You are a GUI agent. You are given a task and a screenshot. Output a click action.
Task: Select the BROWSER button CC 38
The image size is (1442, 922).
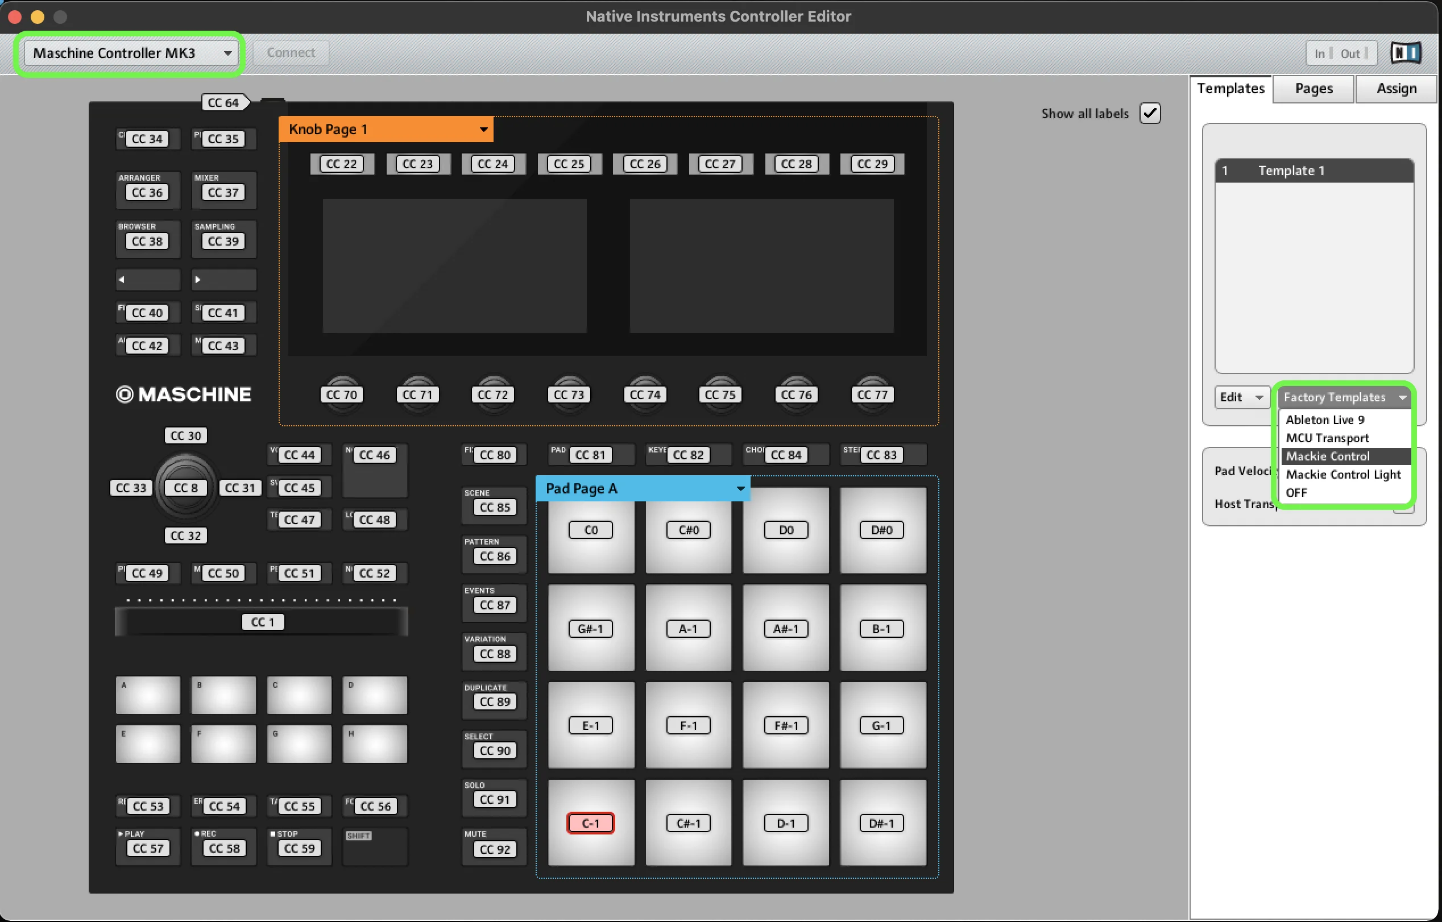pos(148,239)
